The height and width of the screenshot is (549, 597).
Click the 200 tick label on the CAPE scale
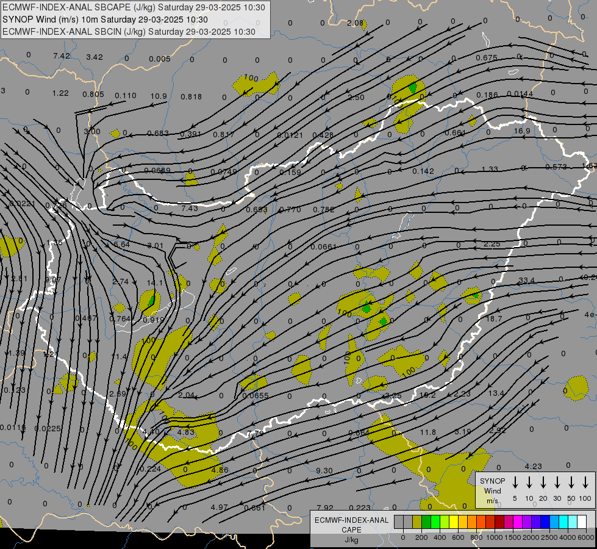(x=421, y=537)
